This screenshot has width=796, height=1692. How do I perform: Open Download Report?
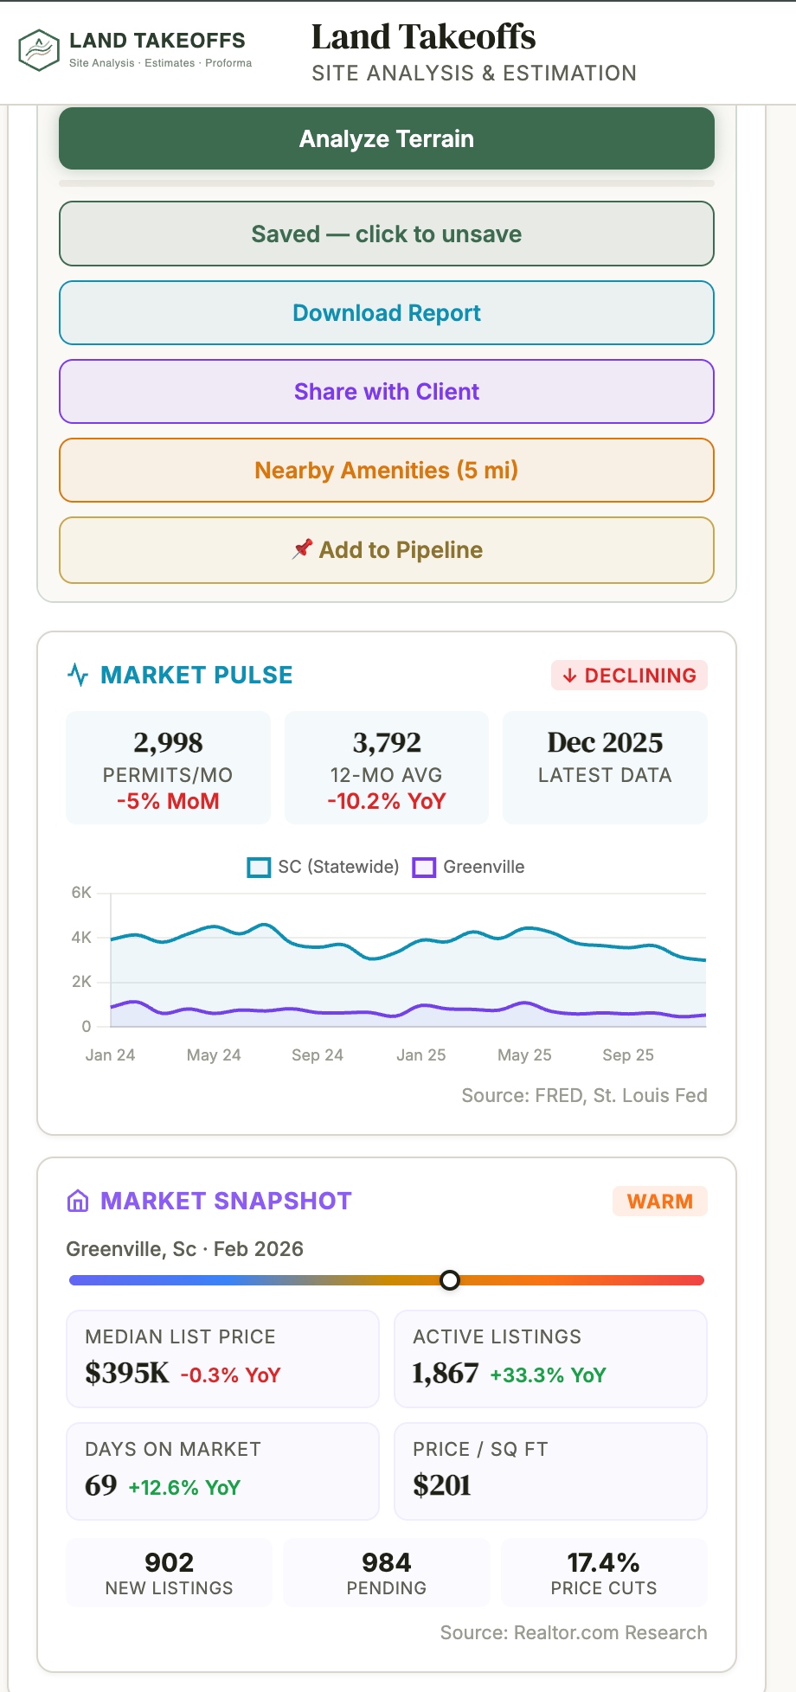click(x=386, y=312)
